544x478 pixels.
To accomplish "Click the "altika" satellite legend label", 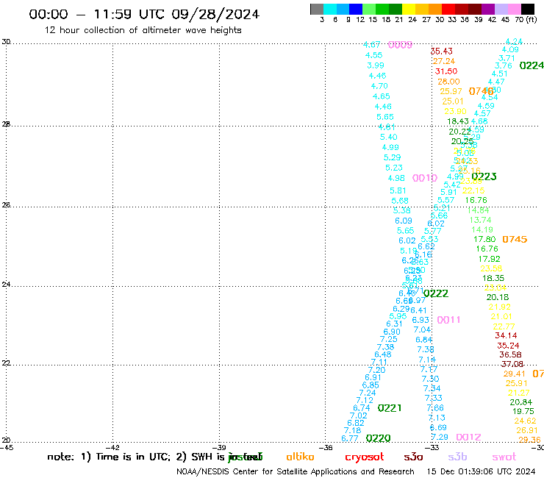I will click(300, 457).
